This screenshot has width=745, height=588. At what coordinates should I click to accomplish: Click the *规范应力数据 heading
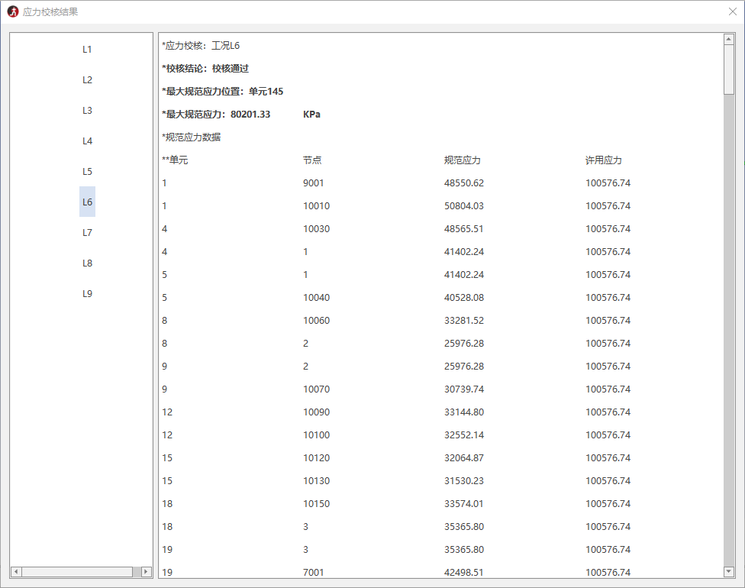point(192,137)
